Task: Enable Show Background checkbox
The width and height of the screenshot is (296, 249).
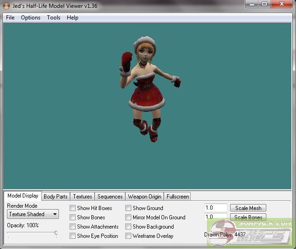Action: pos(128,227)
